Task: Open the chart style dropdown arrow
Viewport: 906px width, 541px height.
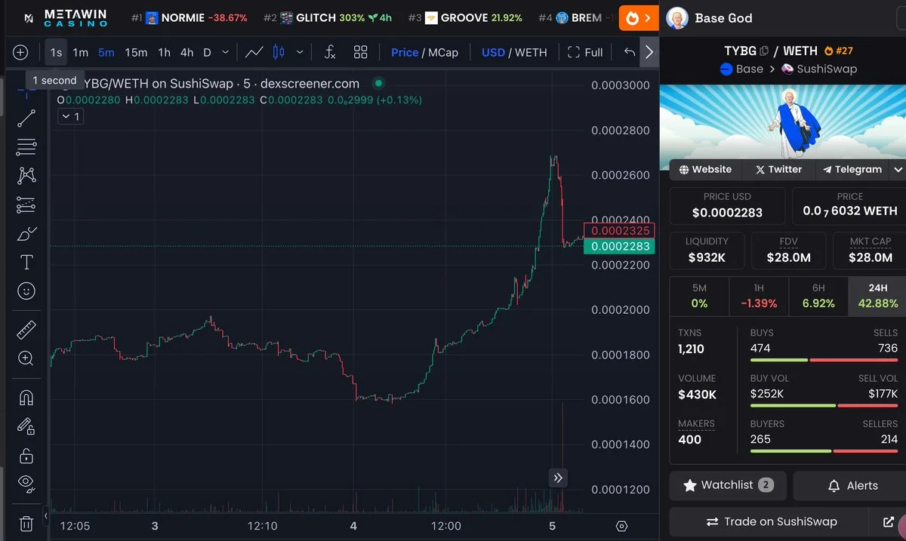Action: (300, 52)
